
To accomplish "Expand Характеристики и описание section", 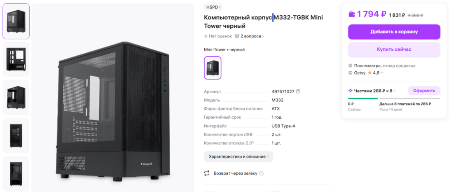I will 239,157.
